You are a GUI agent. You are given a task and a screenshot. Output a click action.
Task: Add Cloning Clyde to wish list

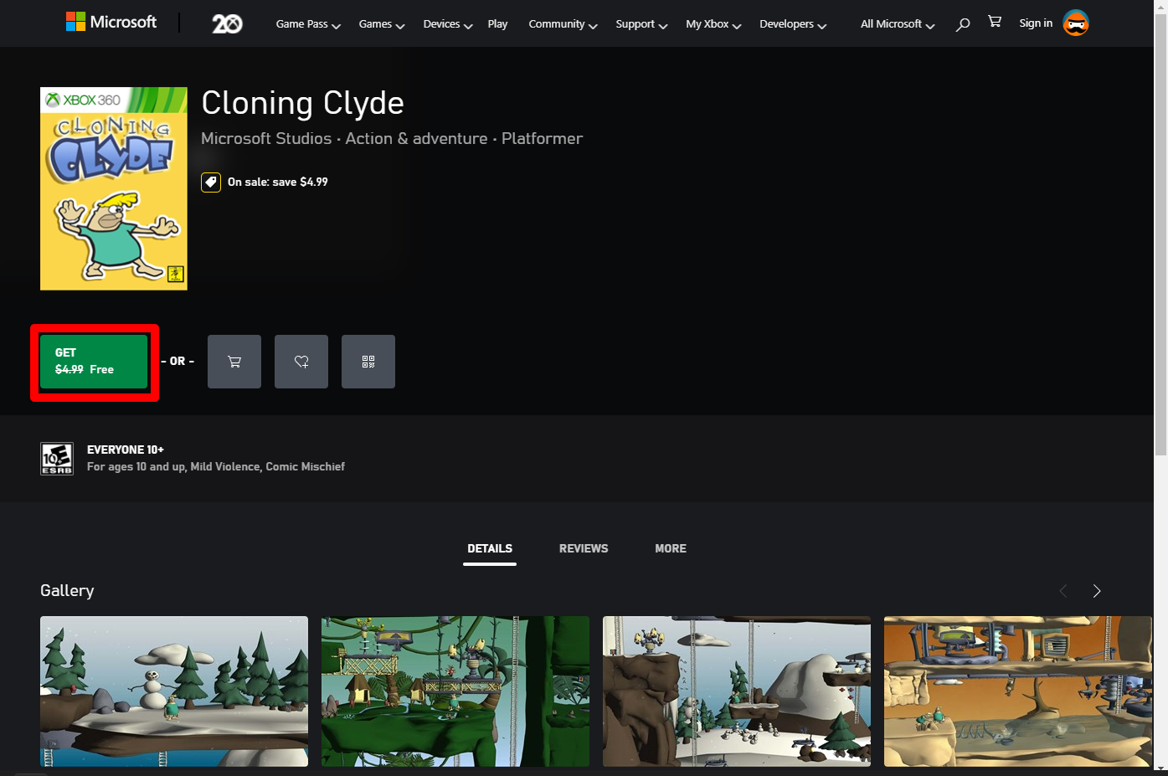[x=301, y=362]
